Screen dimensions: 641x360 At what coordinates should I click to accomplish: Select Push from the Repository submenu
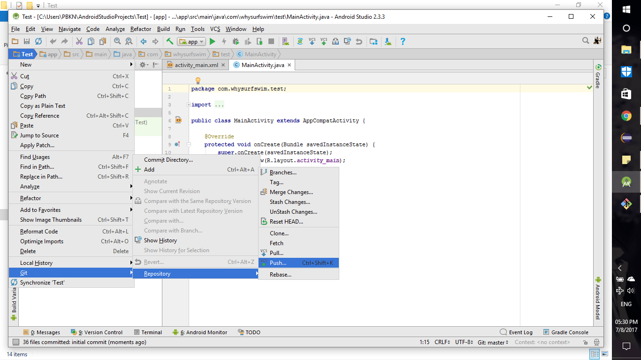coord(298,262)
